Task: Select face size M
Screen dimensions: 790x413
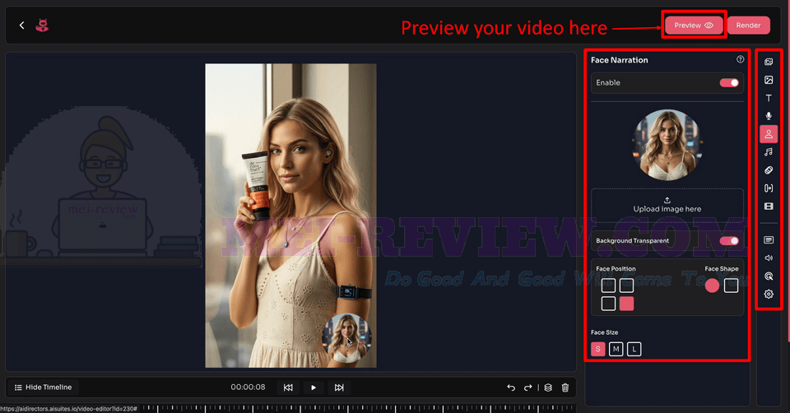Action: click(616, 349)
